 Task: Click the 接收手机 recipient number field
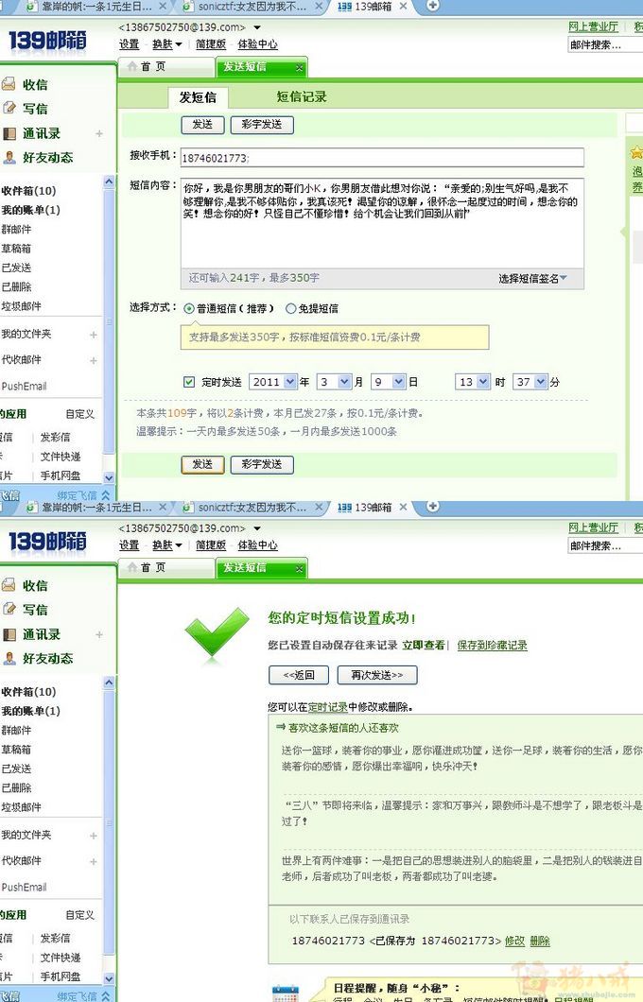(382, 158)
